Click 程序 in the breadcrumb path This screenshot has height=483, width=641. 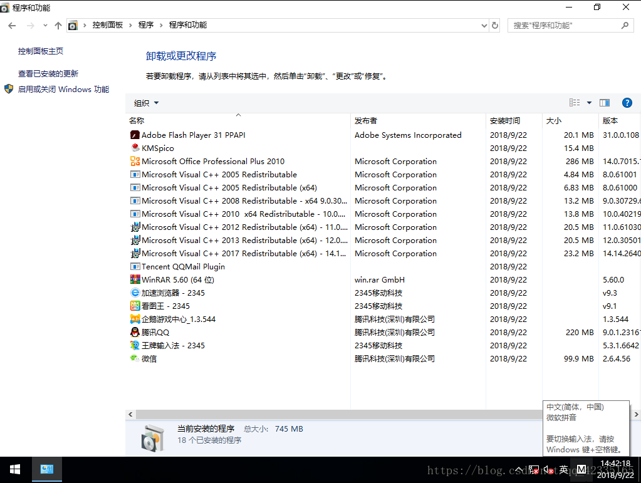[146, 25]
